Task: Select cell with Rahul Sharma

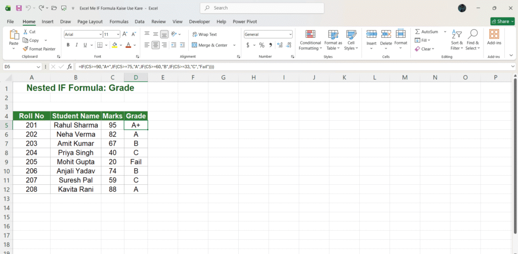Action: click(x=76, y=125)
